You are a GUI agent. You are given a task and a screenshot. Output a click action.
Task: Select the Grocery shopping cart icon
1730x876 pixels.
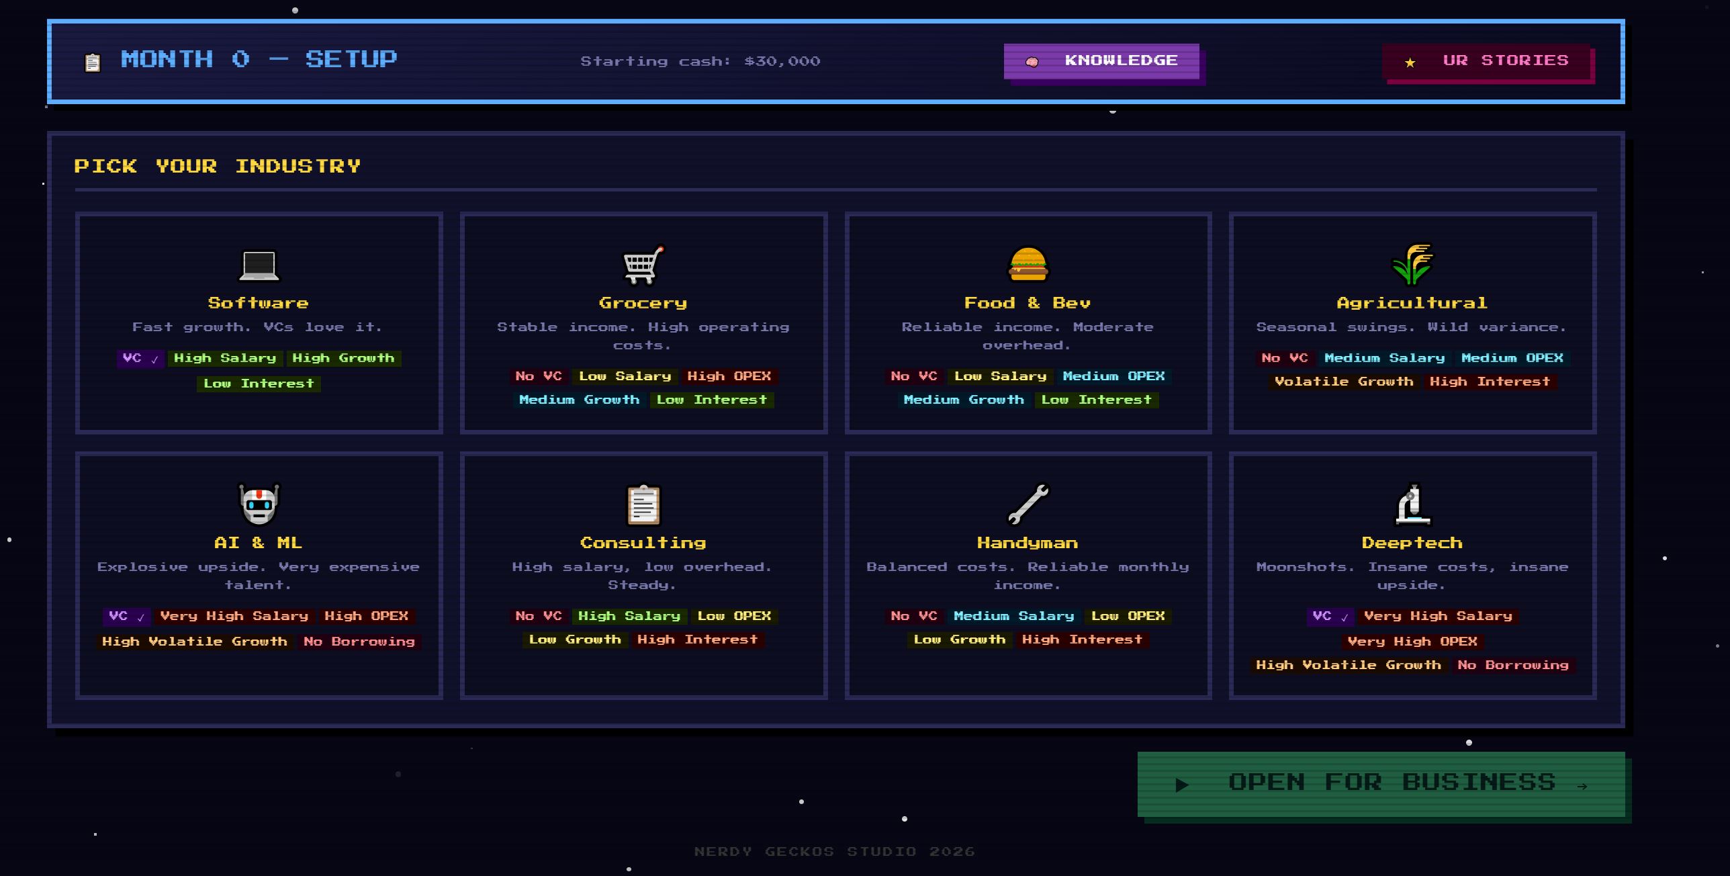[643, 265]
